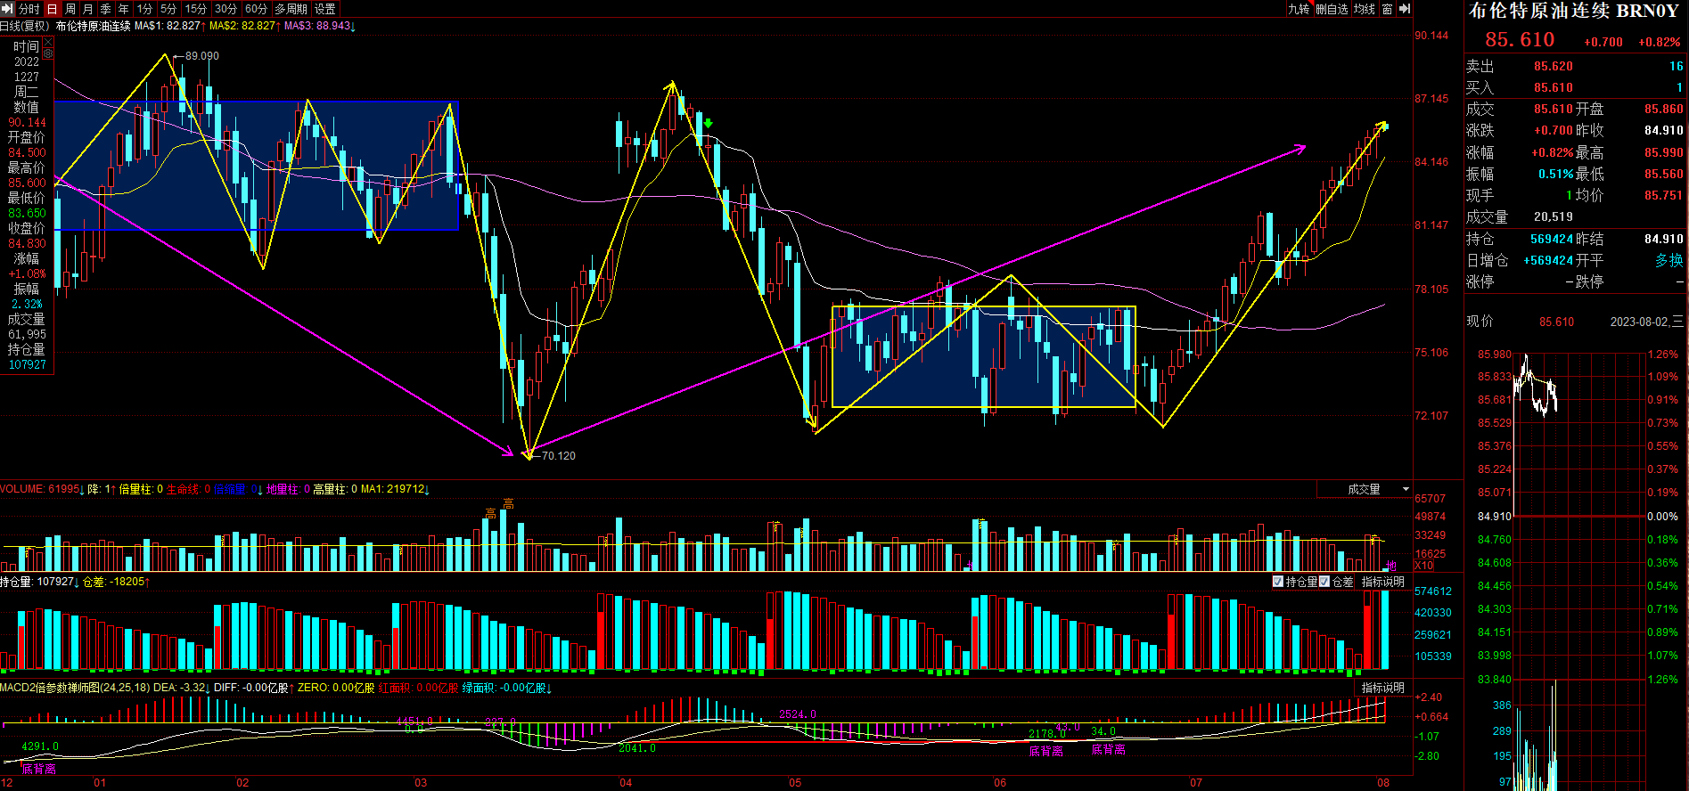Toggle the 均线 moving average display
1689x791 pixels.
[x=1364, y=9]
